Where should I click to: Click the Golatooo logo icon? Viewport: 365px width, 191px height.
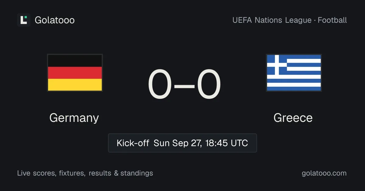click(x=24, y=20)
